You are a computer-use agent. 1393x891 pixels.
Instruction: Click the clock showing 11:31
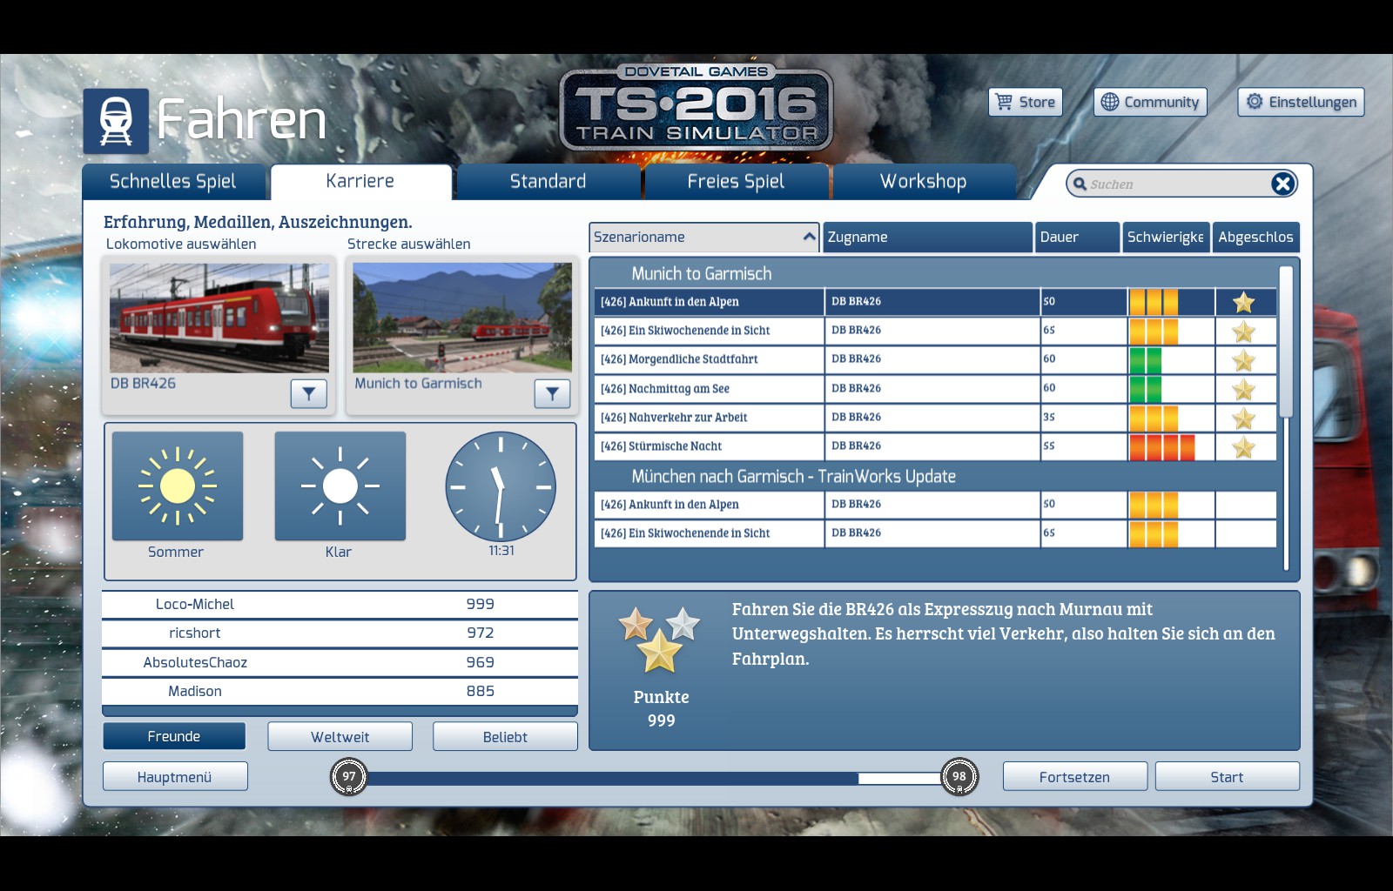point(501,486)
